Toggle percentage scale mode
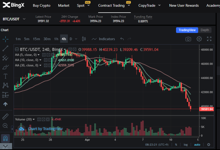The width and height of the screenshot is (220, 150). coord(176,145)
